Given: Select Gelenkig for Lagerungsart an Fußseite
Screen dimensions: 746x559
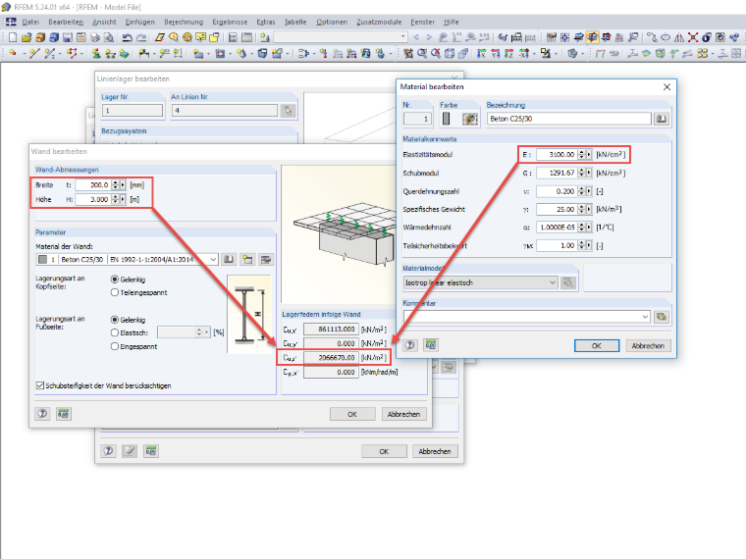Looking at the screenshot, I should point(115,320).
